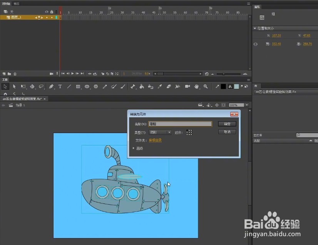Select the Ink Bottle tool
Viewport: 318px width, 245px height.
pyautogui.click(x=151, y=87)
